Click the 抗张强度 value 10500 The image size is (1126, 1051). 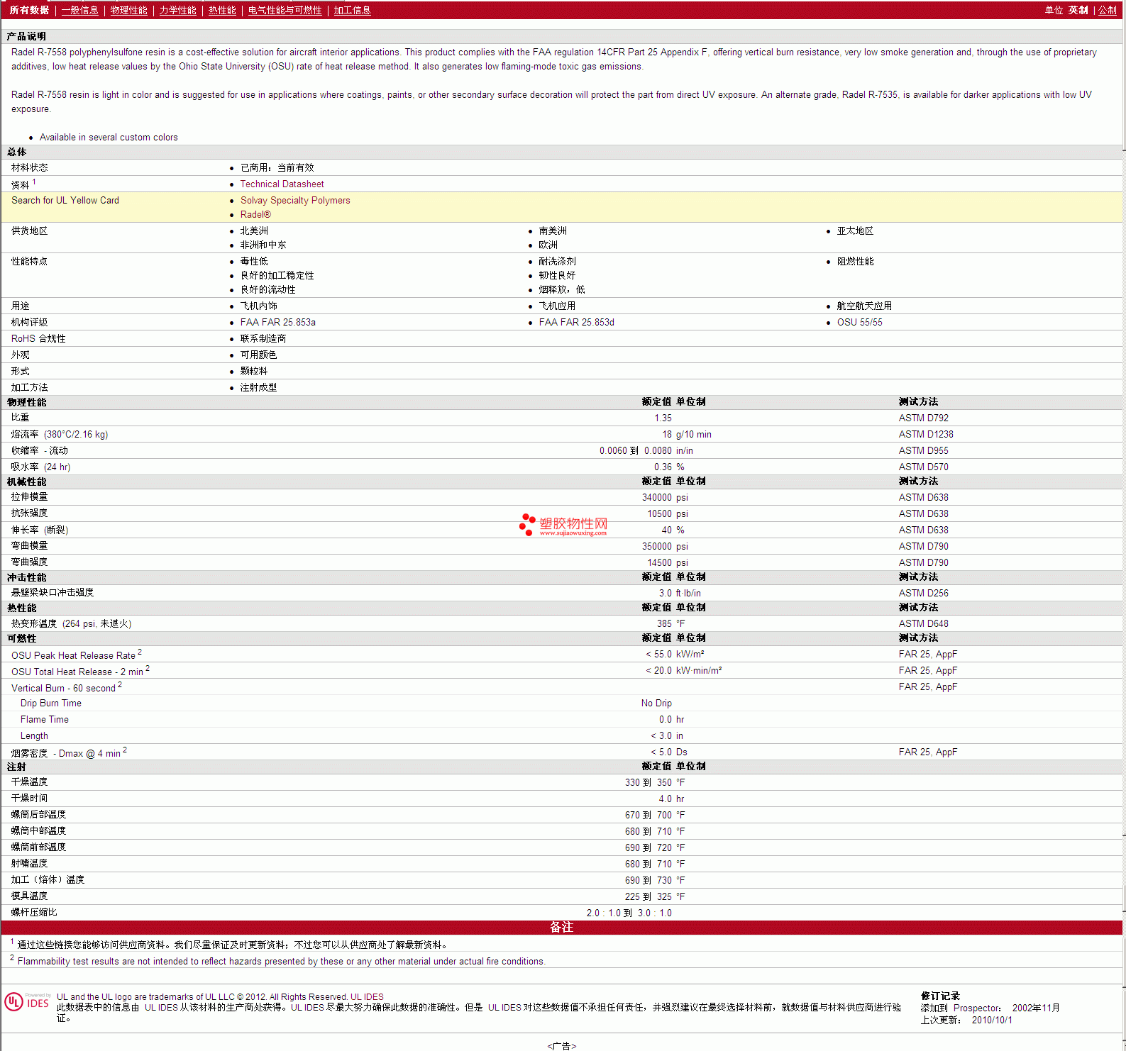click(x=659, y=513)
